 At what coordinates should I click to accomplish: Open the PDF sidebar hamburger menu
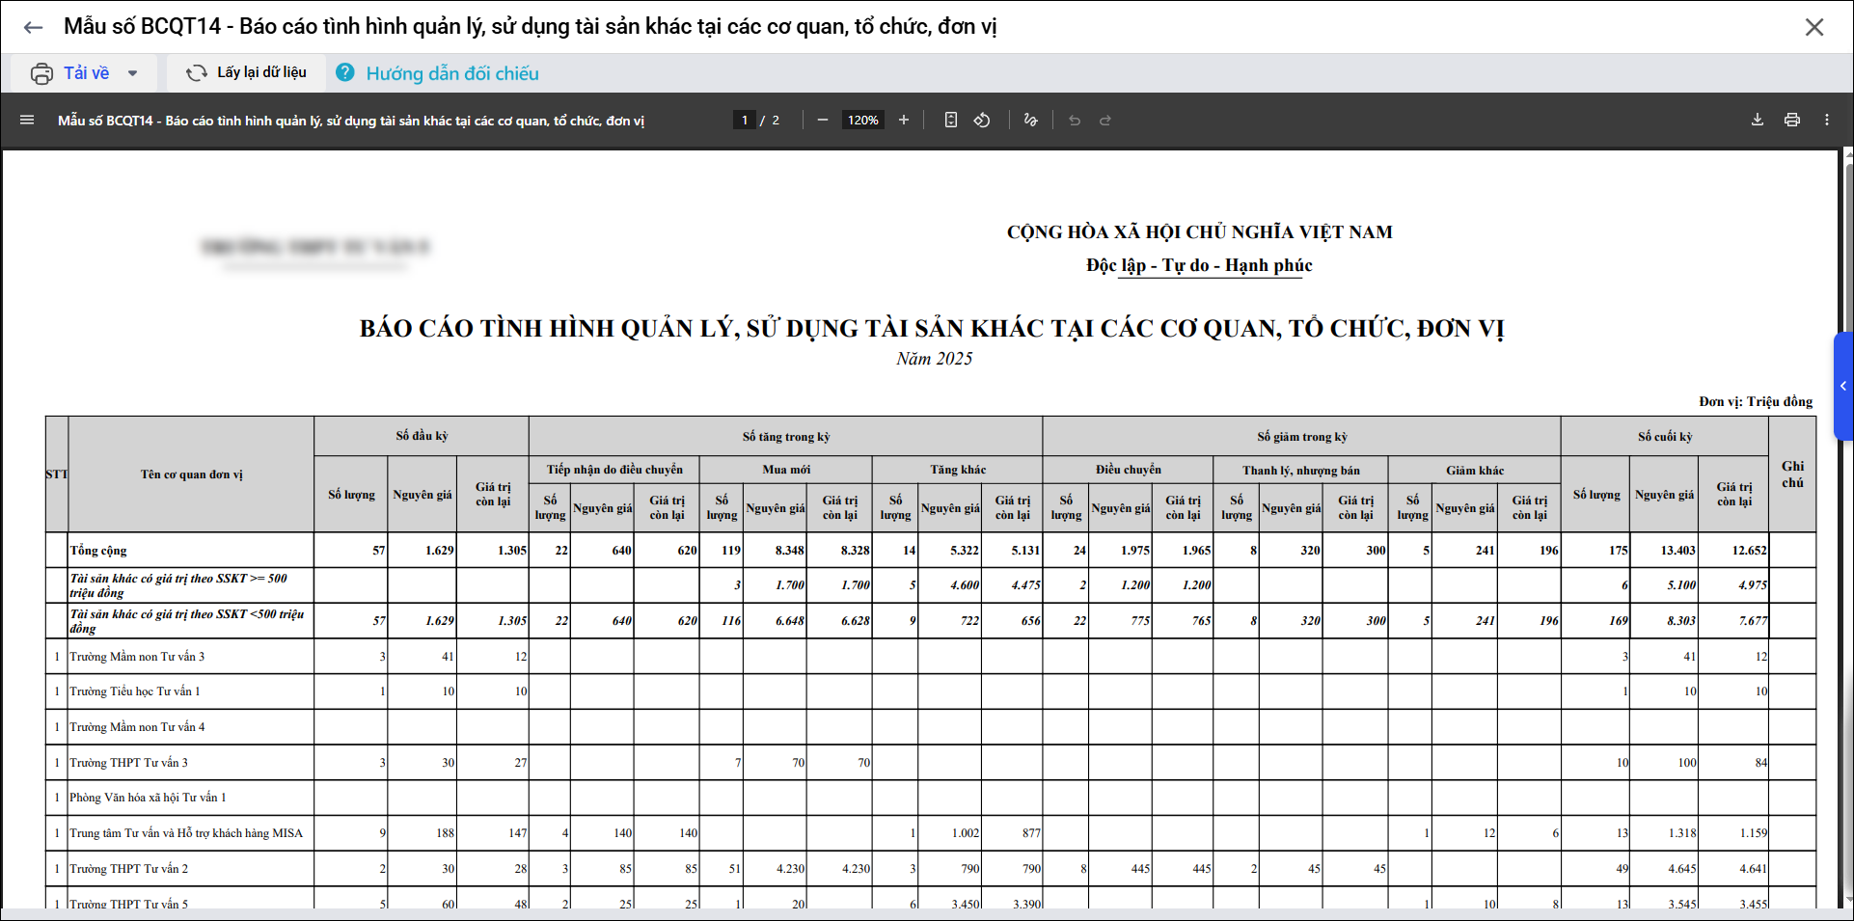[27, 121]
